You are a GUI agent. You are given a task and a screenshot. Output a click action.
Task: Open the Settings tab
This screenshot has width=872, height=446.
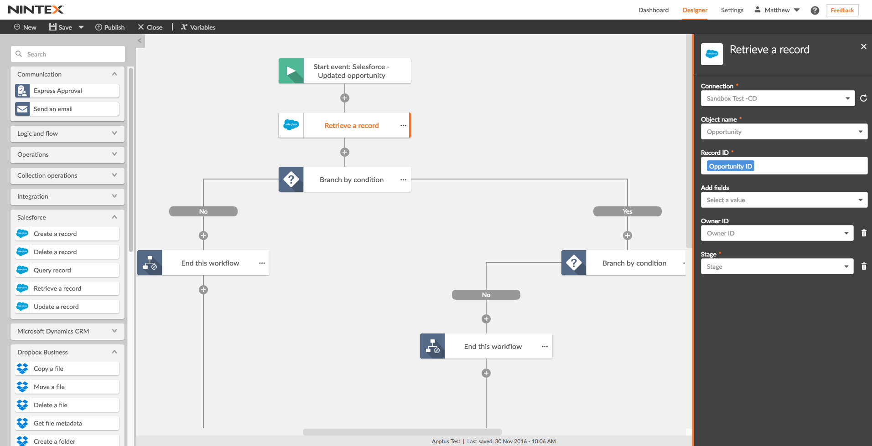732,10
